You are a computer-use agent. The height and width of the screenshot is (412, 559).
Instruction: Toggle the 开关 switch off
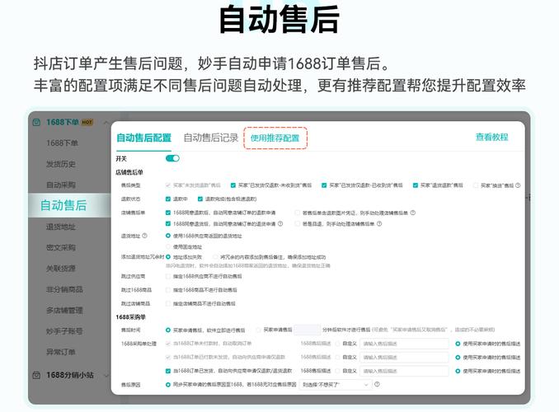[172, 158]
